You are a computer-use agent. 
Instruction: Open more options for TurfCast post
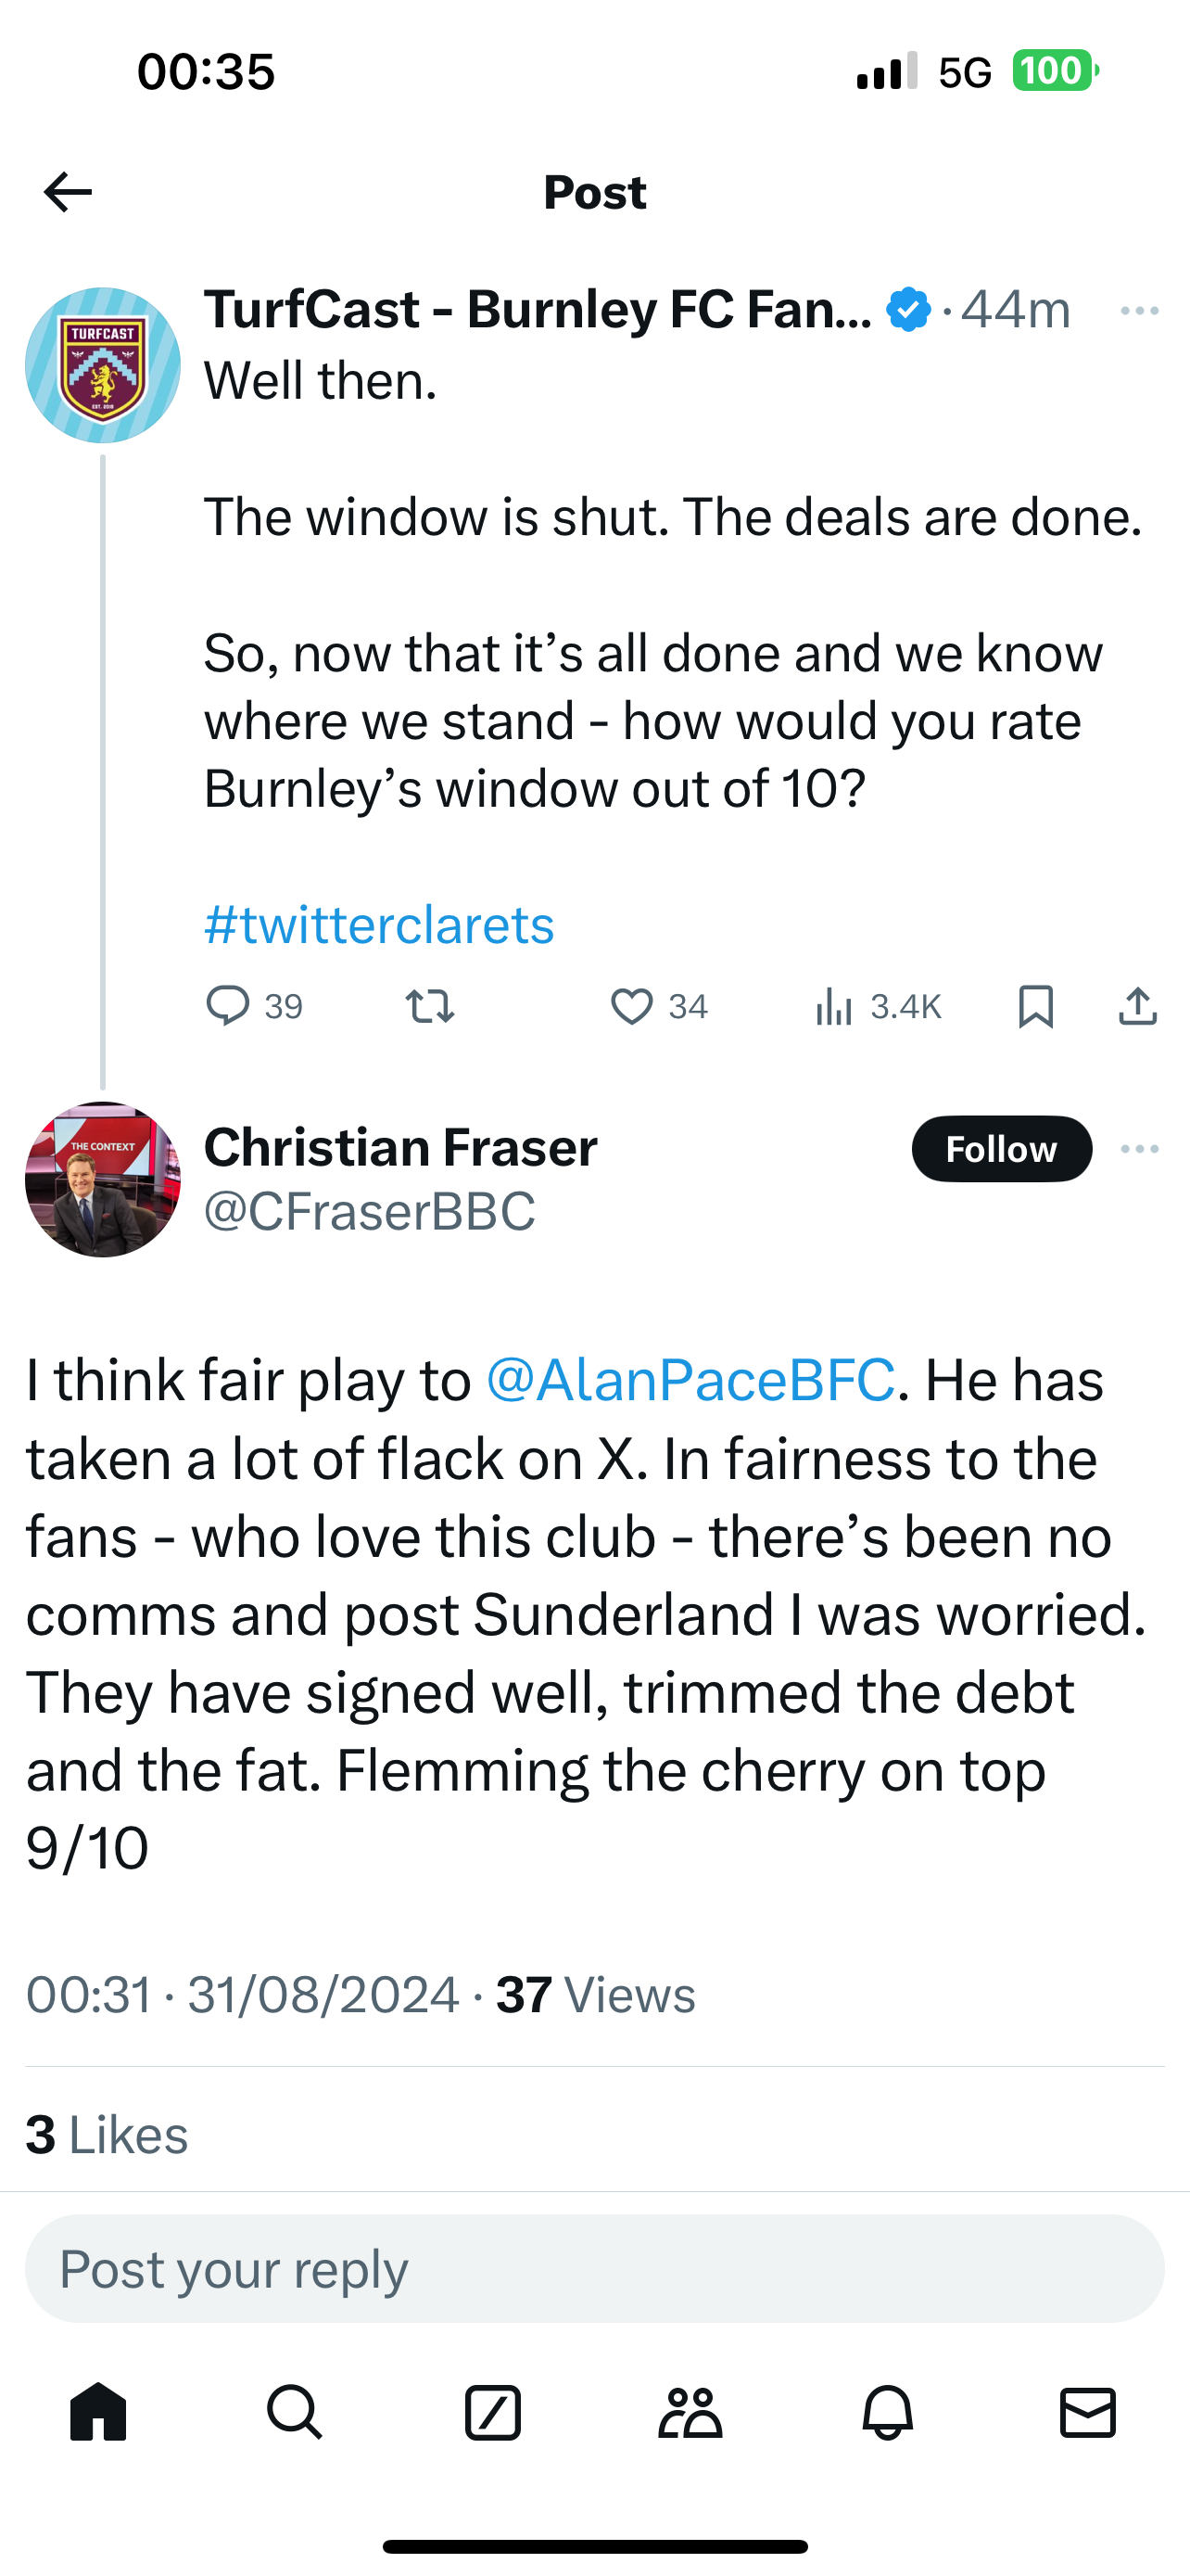click(x=1139, y=311)
